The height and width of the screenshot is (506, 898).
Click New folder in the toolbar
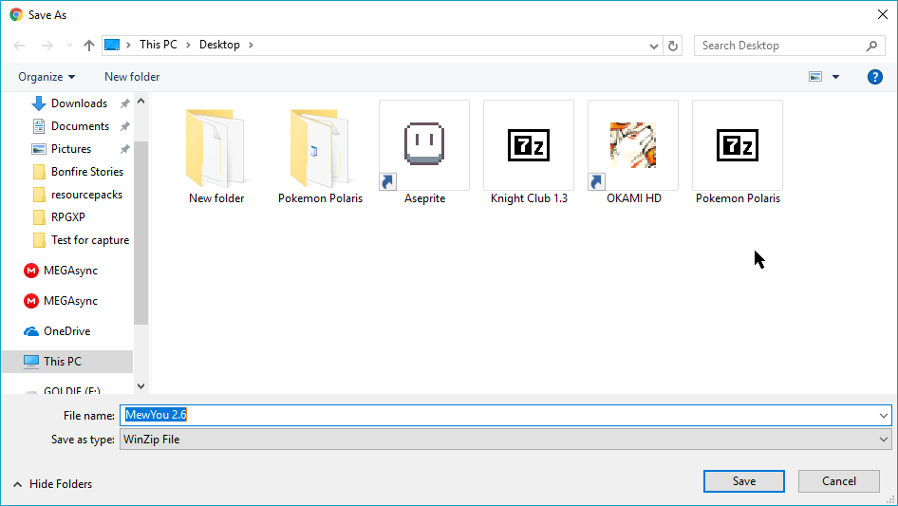(132, 77)
